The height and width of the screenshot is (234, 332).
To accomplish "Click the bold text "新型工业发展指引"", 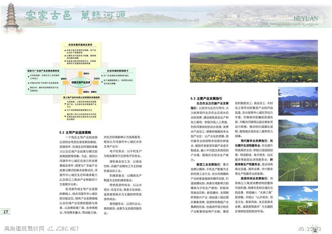I will (x=209, y=164).
